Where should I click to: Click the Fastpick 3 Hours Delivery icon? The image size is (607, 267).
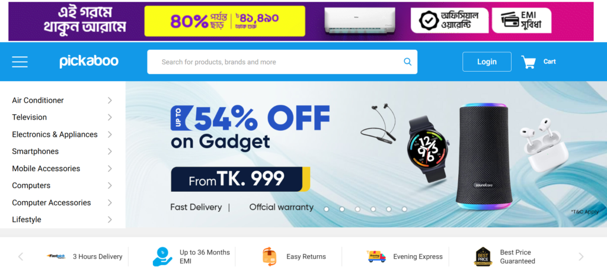(x=56, y=256)
